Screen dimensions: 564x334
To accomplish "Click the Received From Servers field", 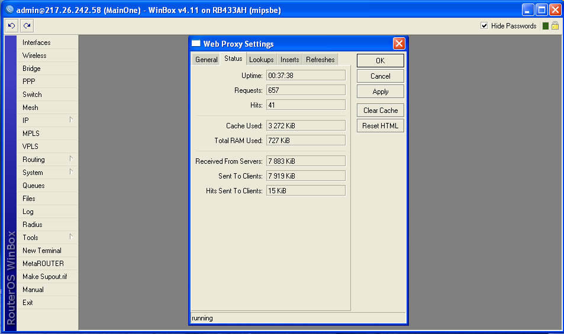I will [x=306, y=161].
